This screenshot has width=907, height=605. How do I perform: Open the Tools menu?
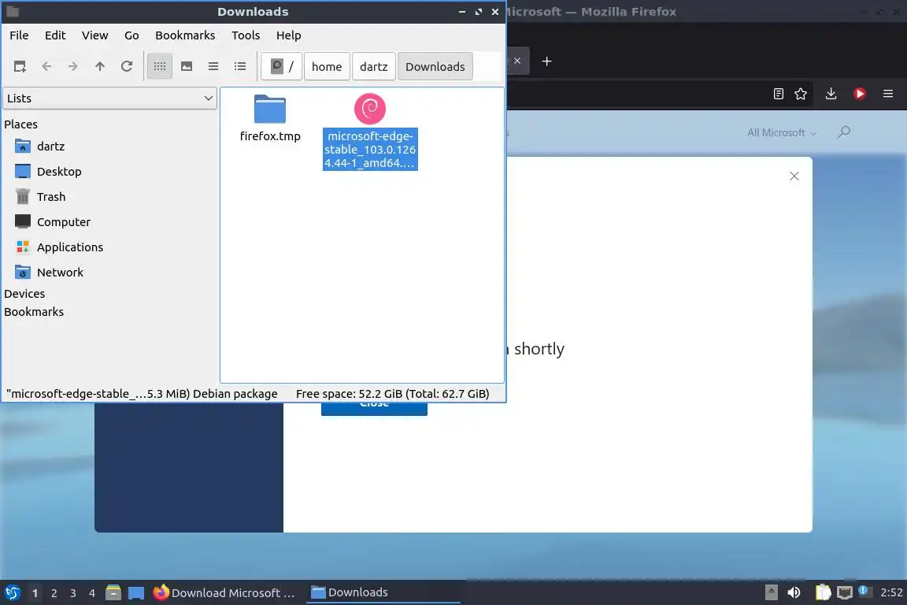pyautogui.click(x=246, y=35)
